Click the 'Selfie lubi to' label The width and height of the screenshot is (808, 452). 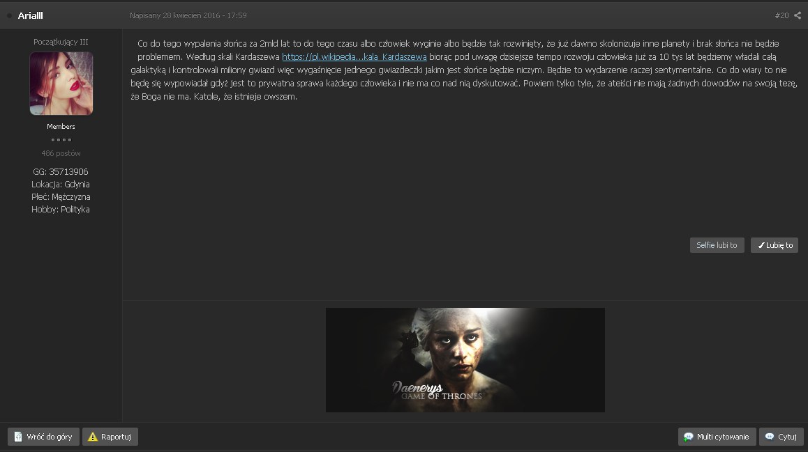[717, 245]
